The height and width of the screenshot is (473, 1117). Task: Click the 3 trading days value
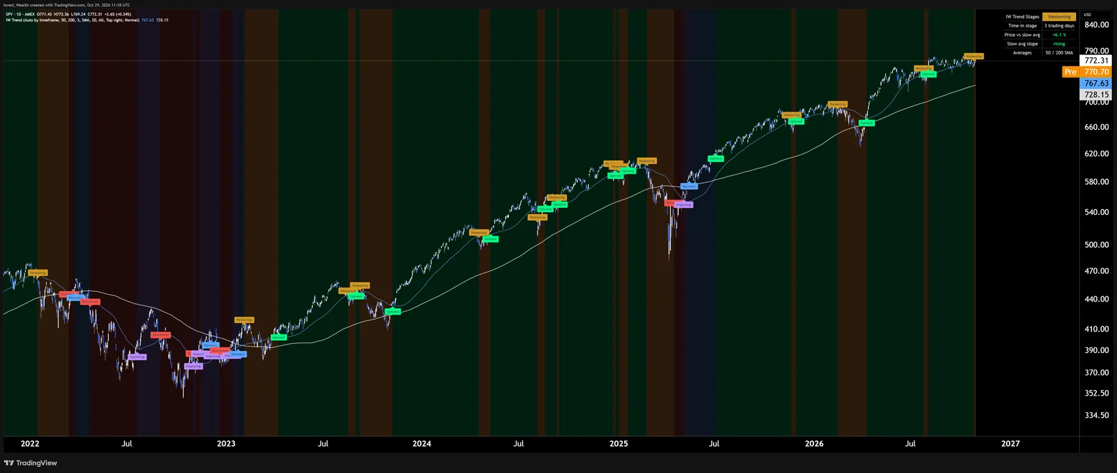[x=1059, y=26]
